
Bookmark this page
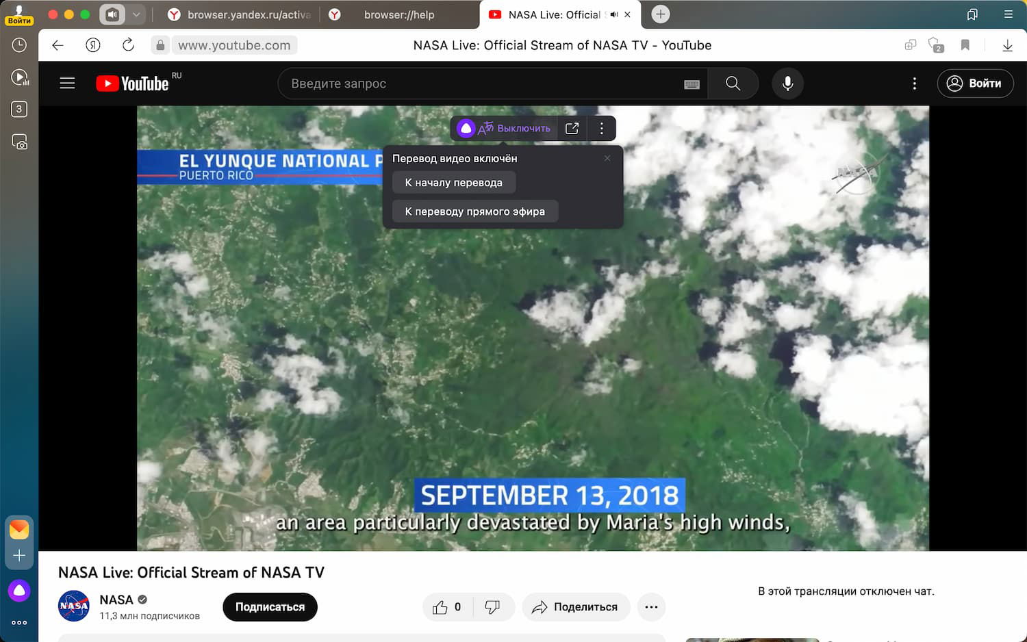[965, 45]
